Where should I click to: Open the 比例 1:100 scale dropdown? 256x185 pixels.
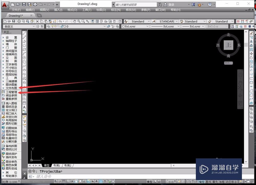point(11,182)
